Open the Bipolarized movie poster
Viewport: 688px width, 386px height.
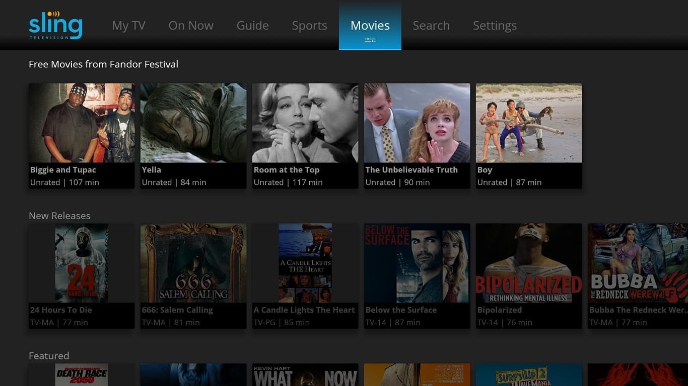point(529,276)
